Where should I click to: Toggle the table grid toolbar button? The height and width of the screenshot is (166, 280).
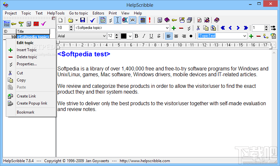pyautogui.click(x=143, y=20)
